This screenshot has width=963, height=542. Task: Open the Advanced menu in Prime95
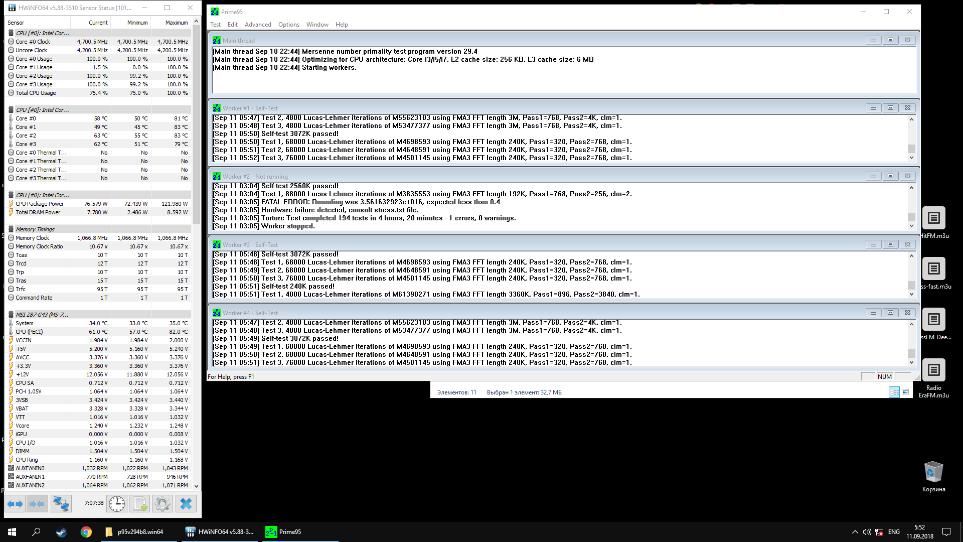point(258,25)
